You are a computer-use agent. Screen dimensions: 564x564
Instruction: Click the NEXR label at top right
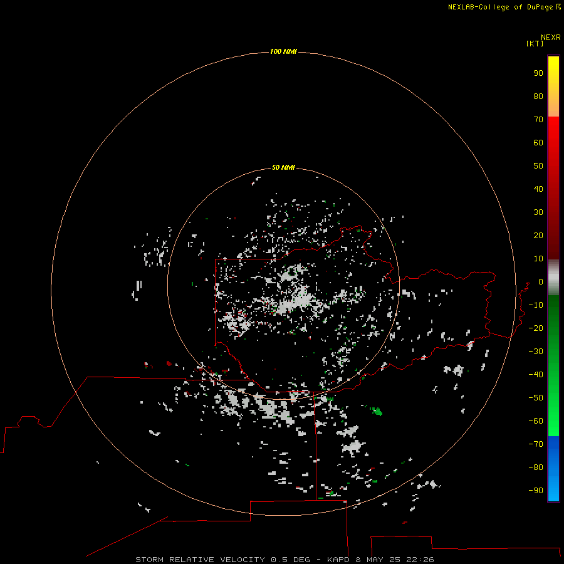pos(551,38)
